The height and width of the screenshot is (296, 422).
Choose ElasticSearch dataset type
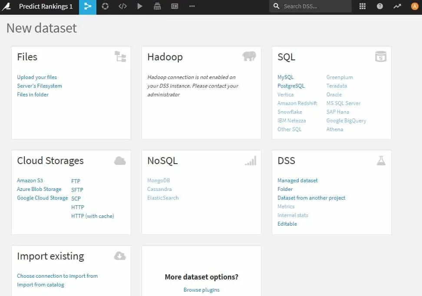coord(163,198)
